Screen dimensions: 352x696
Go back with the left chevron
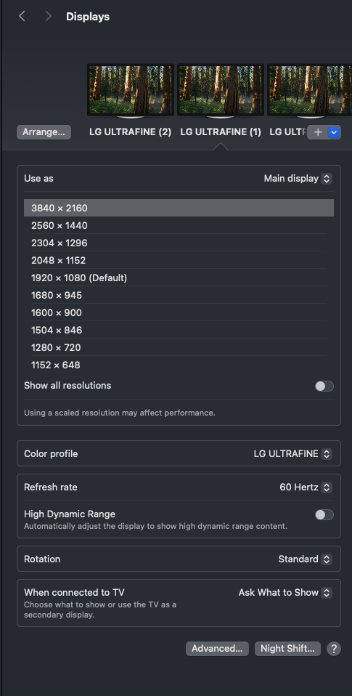coord(22,17)
